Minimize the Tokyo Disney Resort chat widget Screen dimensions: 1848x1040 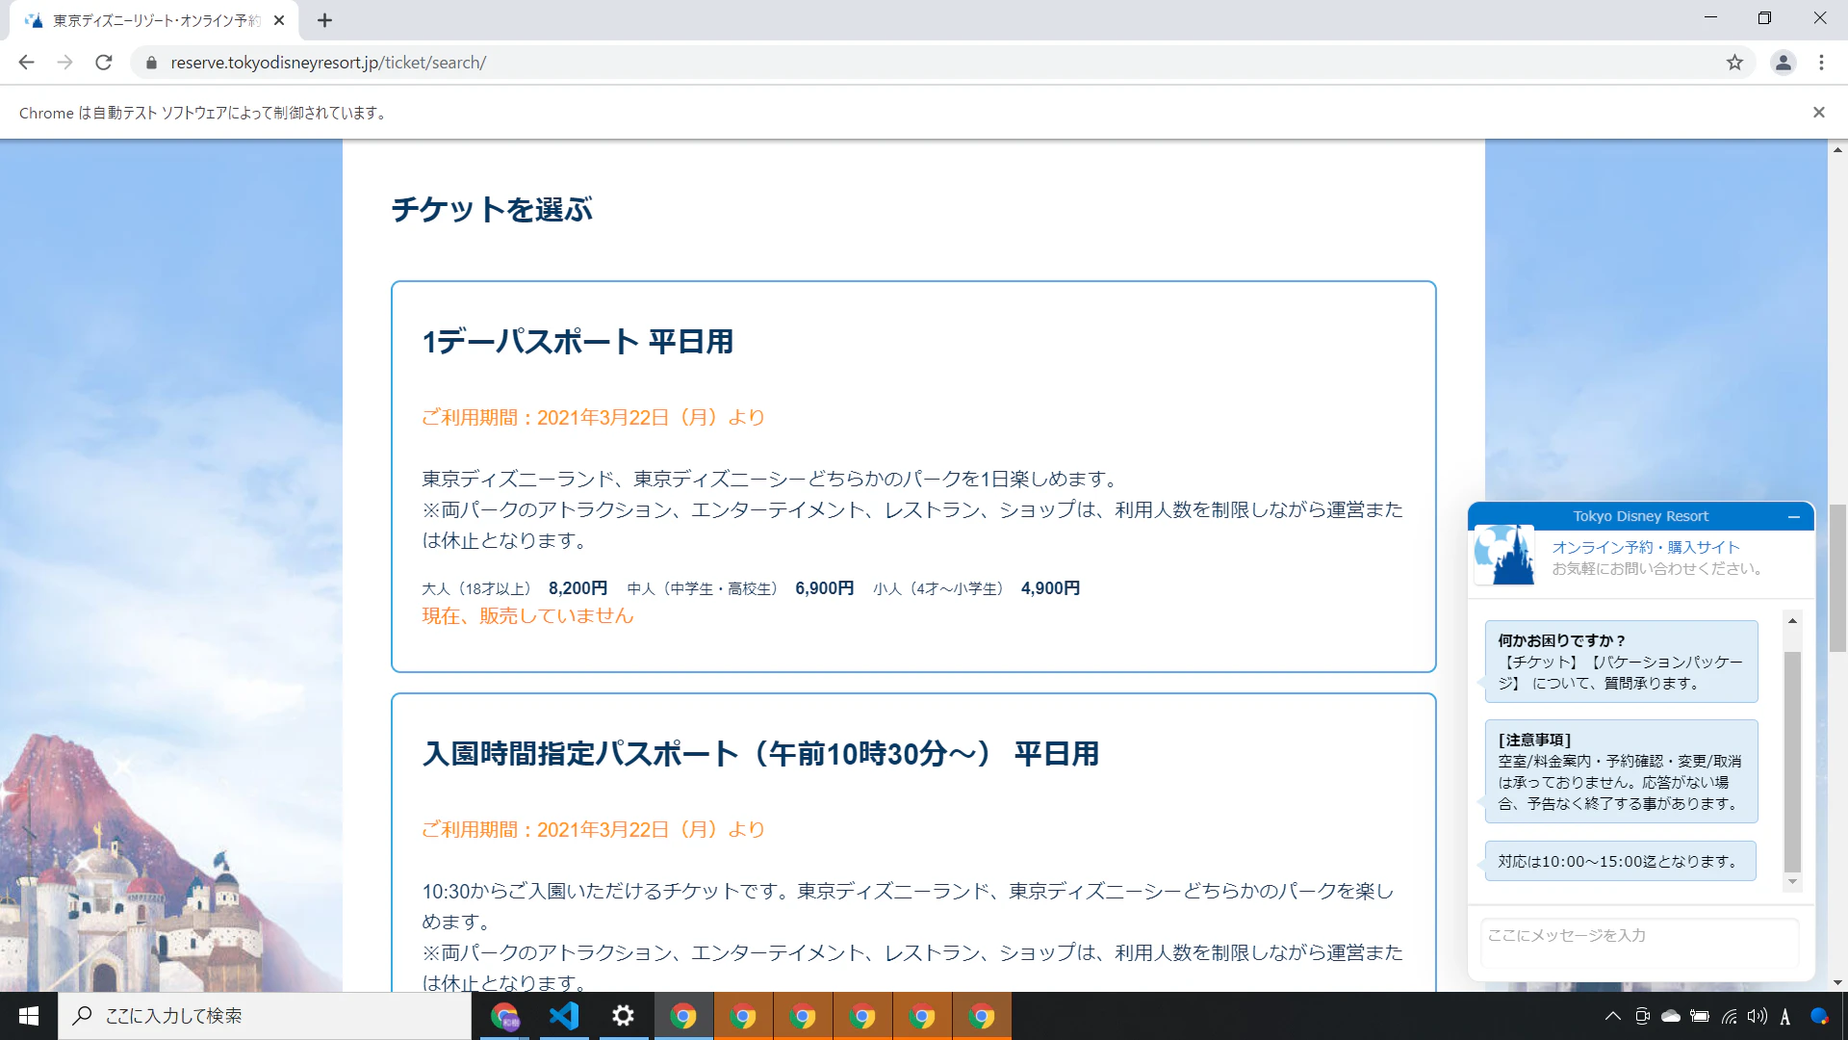[x=1794, y=517]
